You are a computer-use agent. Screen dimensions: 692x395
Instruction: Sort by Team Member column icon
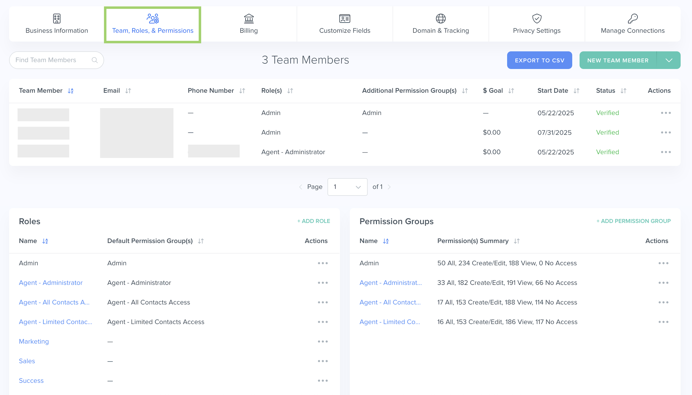[x=70, y=91]
